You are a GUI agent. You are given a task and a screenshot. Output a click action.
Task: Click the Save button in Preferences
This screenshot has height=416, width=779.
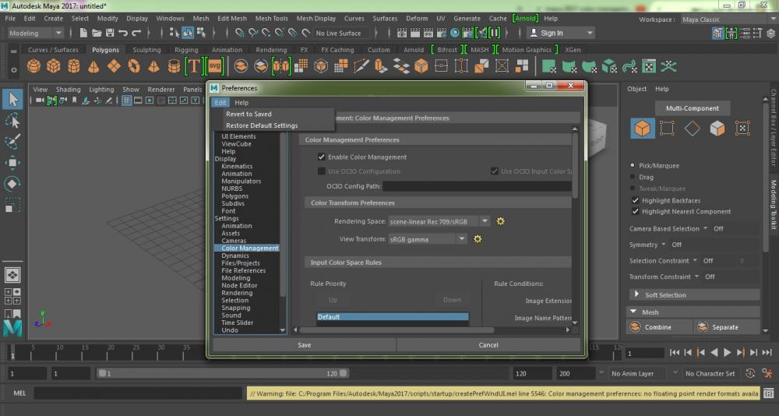(304, 345)
